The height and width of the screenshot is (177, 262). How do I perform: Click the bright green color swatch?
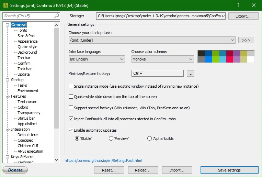tap(216, 59)
